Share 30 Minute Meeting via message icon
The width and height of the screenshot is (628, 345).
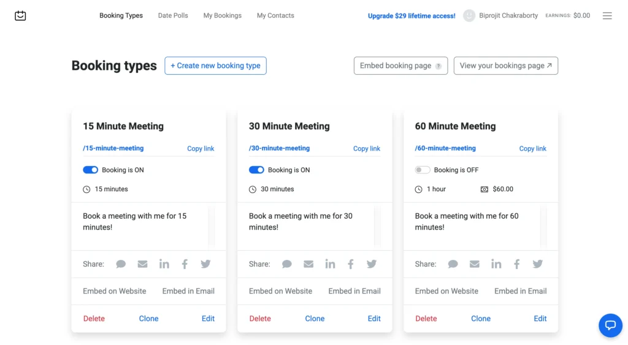tap(287, 264)
